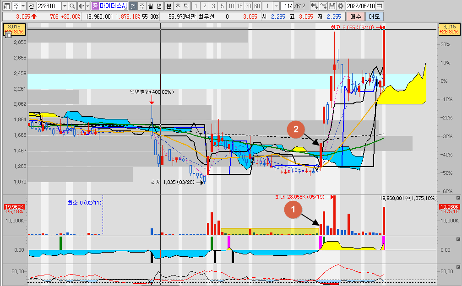The image size is (462, 286).
Task: Open chart settings gear icon
Action: [x=341, y=5]
